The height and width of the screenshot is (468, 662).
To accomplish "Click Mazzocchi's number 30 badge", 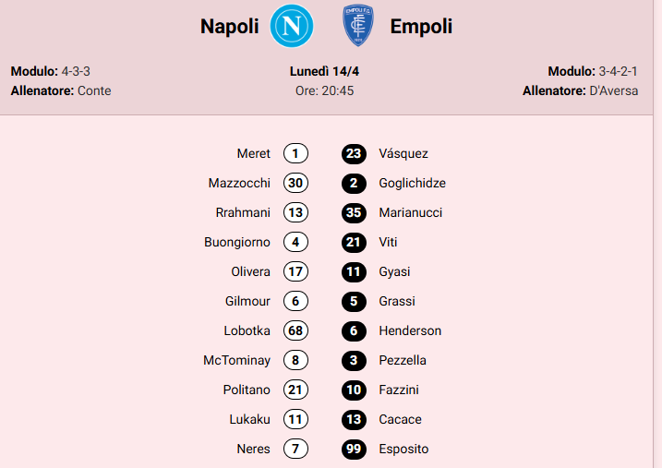I will [295, 183].
